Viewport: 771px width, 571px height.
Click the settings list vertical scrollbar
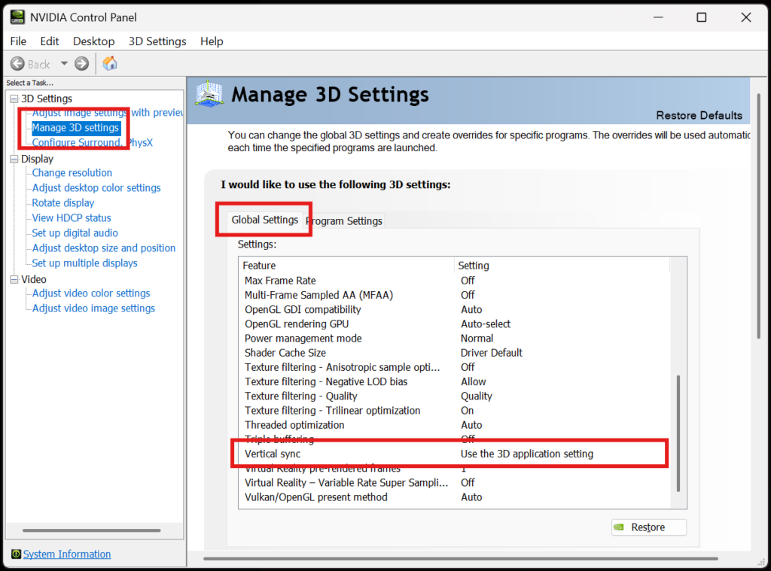click(x=678, y=433)
